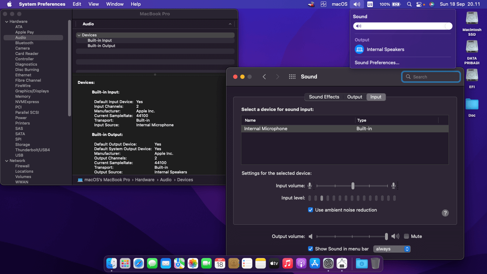Open the 'always' pop-up menu
Viewport: 487px width, 274px height.
(392, 249)
